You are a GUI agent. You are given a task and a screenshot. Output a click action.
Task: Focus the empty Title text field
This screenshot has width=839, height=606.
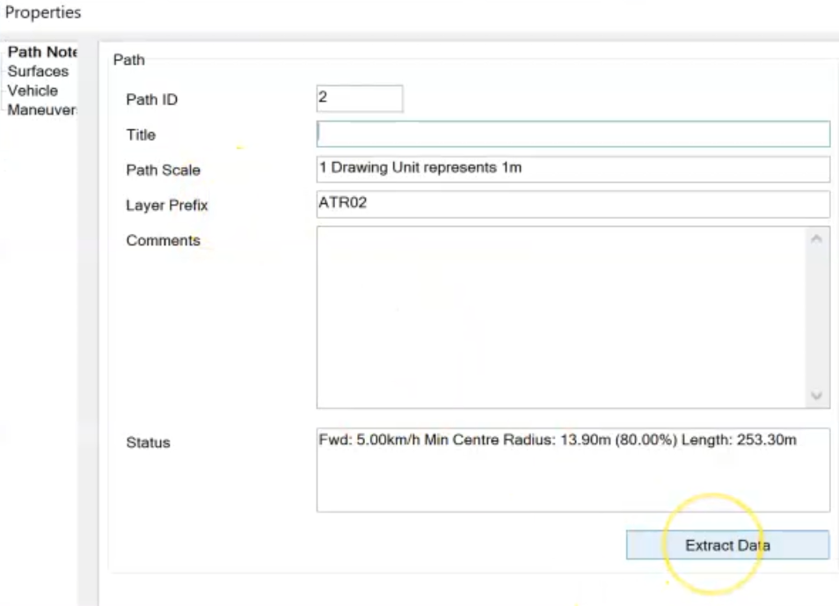[x=573, y=134]
